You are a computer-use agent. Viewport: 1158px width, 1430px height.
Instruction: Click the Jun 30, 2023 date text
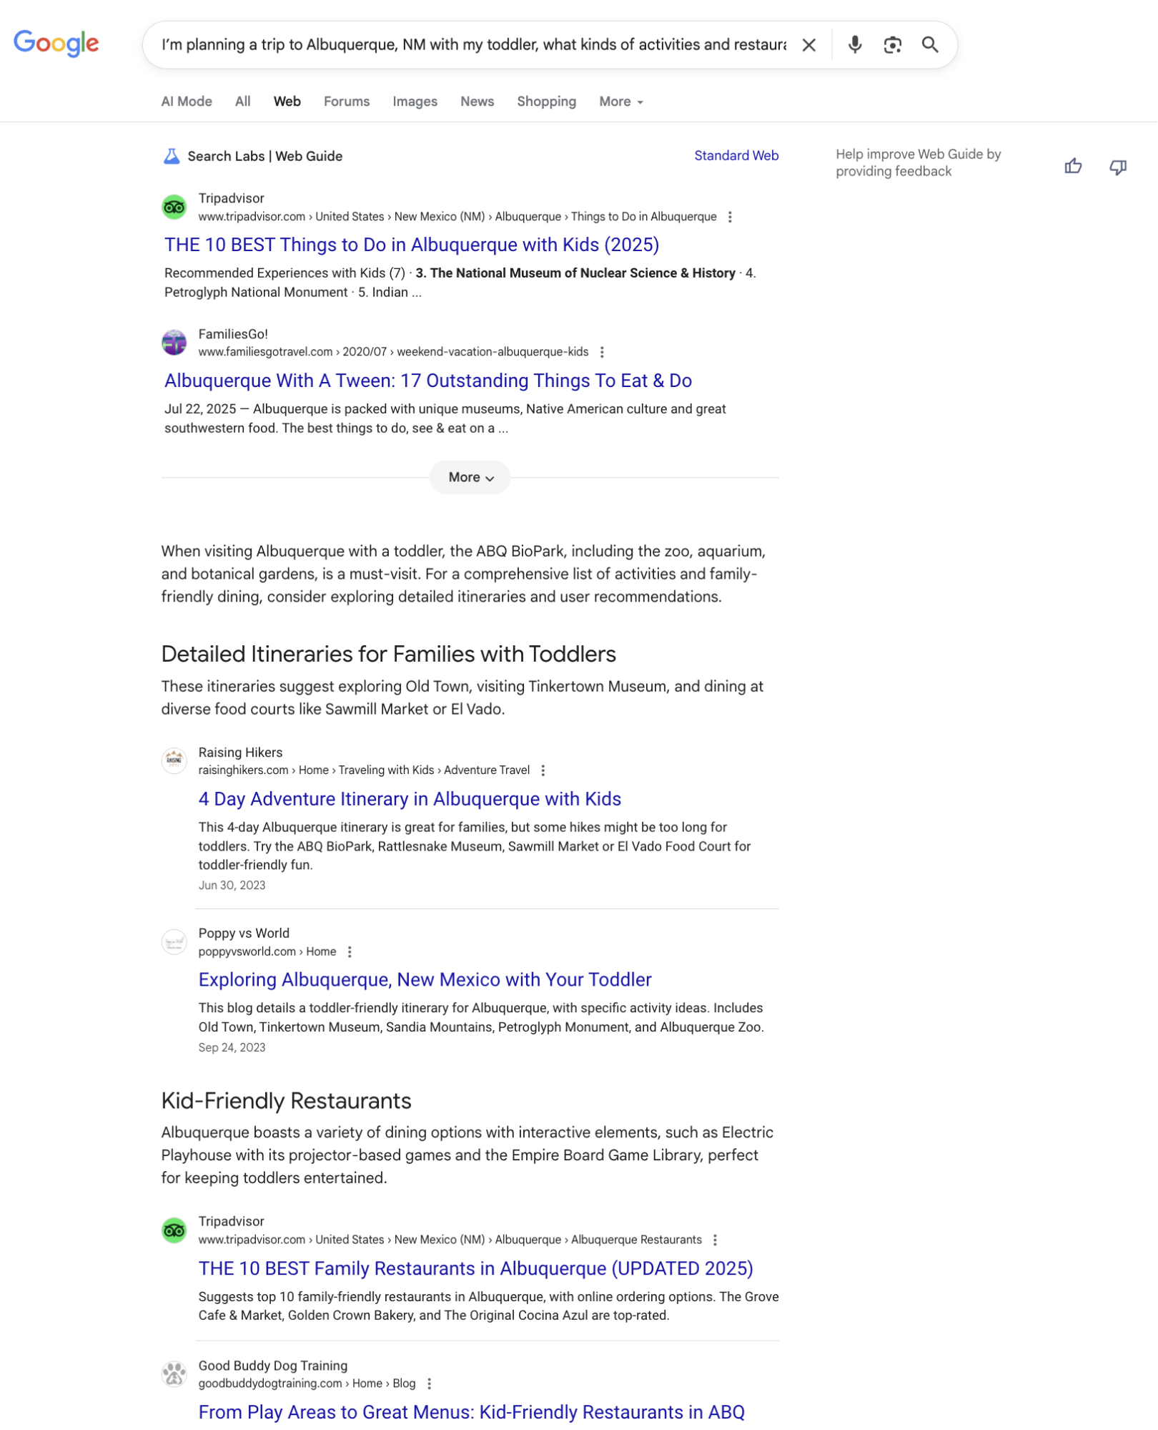[x=232, y=886]
